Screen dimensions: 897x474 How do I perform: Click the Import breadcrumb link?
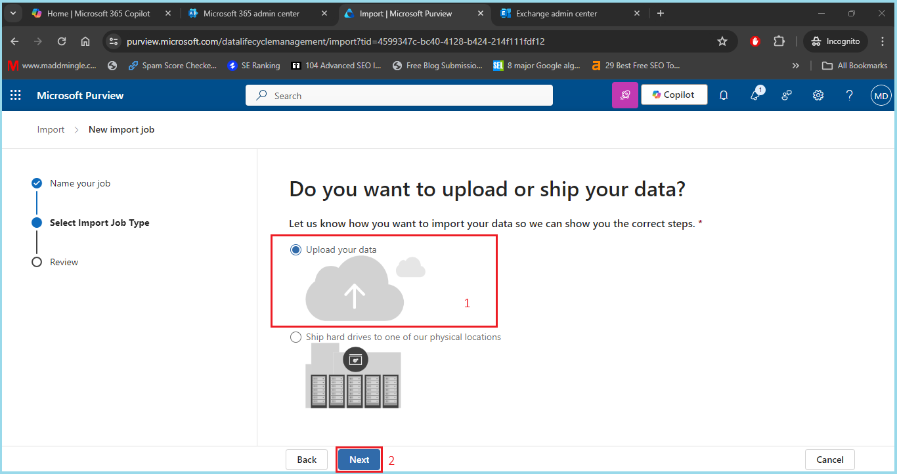pos(51,129)
